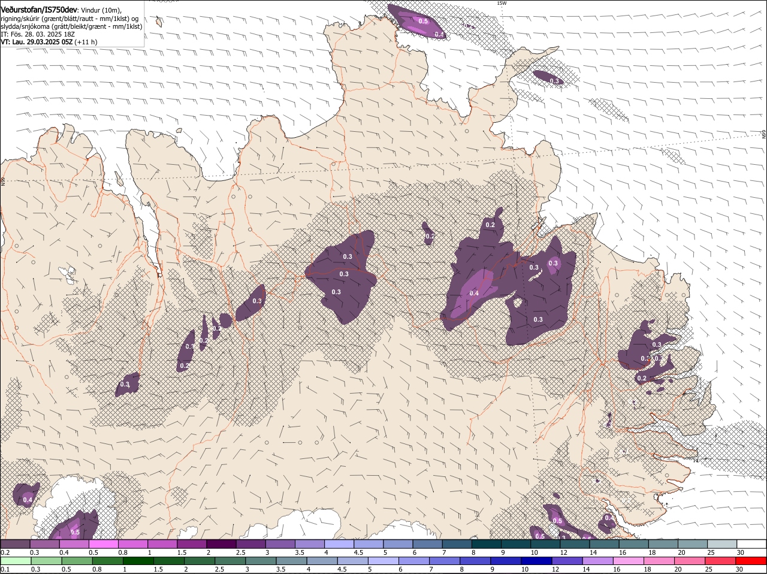This screenshot has width=767, height=574.
Task: Choose the 2–2.5 rain legend swatch
Action: [x=200, y=561]
